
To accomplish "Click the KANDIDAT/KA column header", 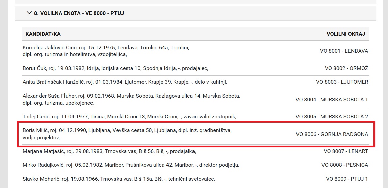I will tap(43, 34).
